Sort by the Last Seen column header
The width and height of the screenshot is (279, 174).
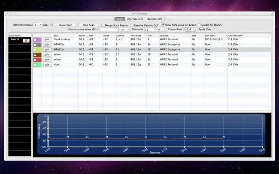pos(215,36)
